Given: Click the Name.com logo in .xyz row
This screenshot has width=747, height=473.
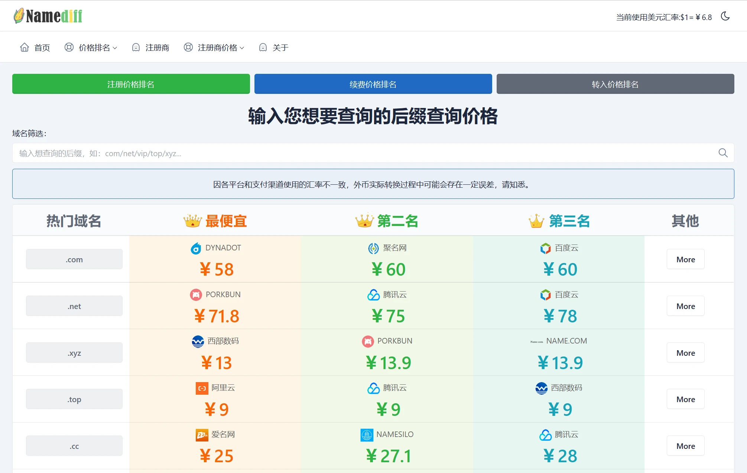Looking at the screenshot, I should 537,342.
